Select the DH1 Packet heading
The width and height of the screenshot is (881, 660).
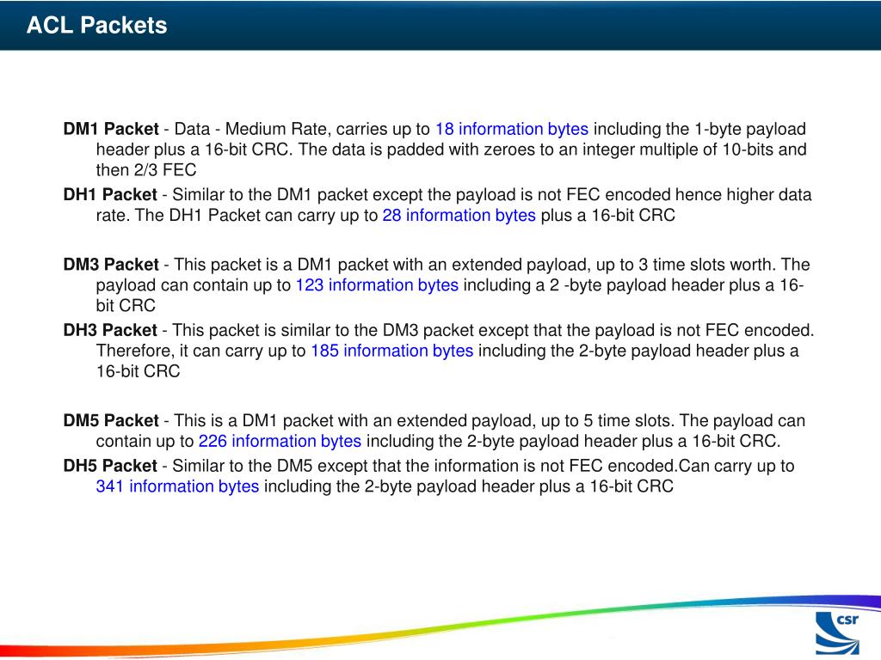[110, 195]
